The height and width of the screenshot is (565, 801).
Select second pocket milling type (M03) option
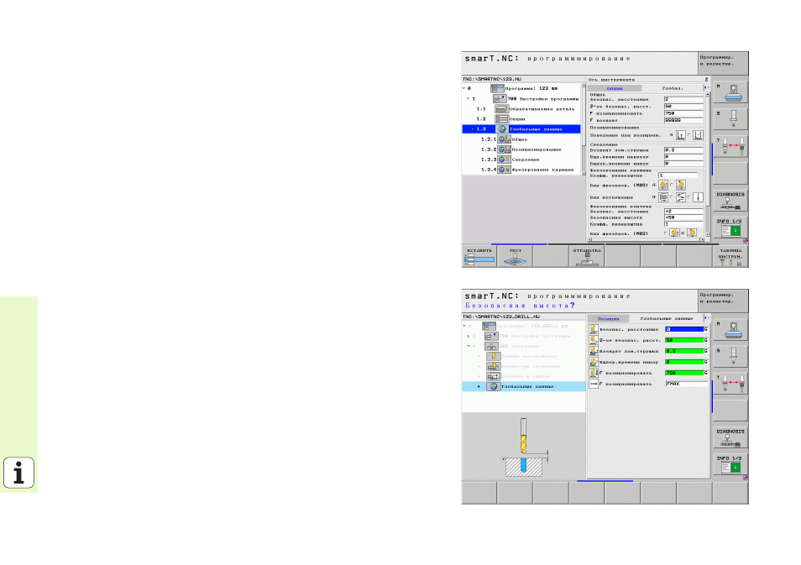coord(680,186)
